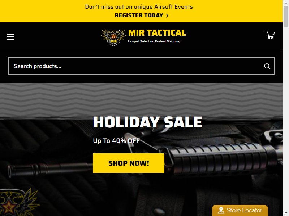Click the HOLIDAY SALE heading
The image size is (289, 216).
(148, 122)
